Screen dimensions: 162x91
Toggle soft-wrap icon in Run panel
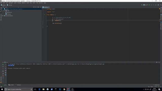6,69
